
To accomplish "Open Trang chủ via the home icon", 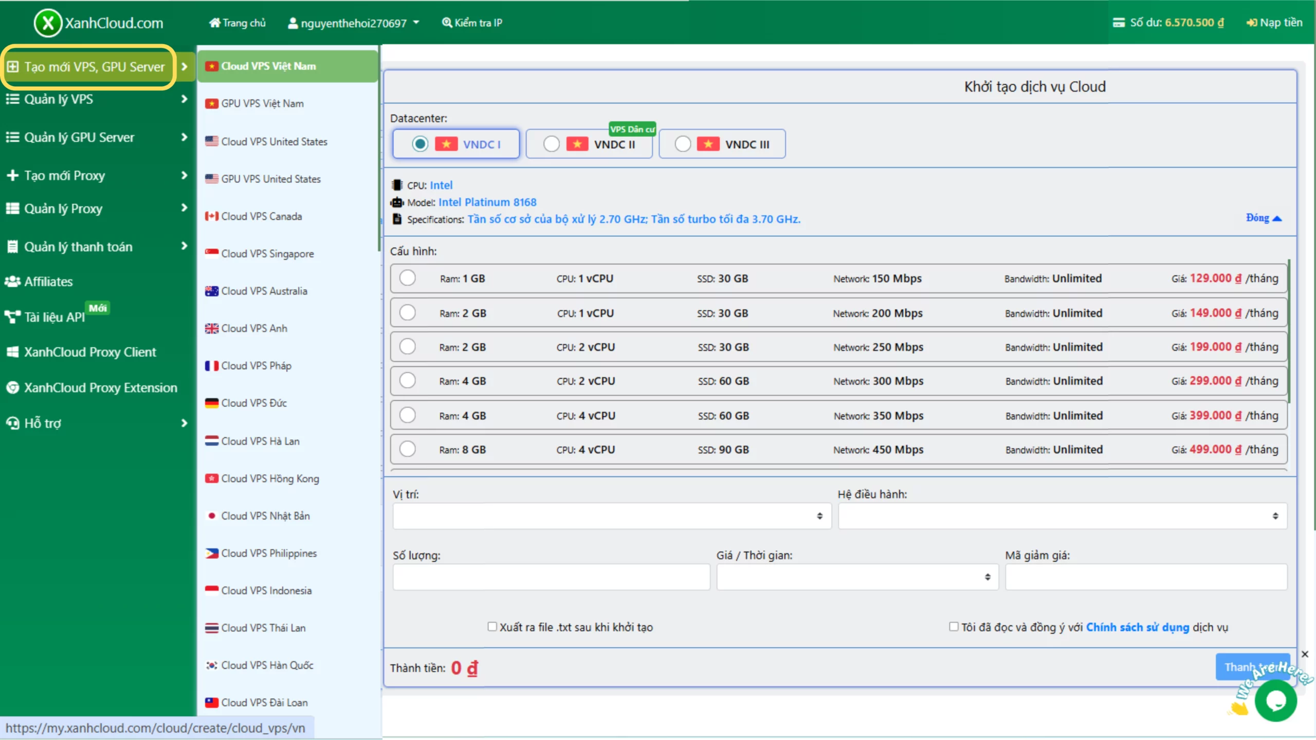I will coord(215,22).
